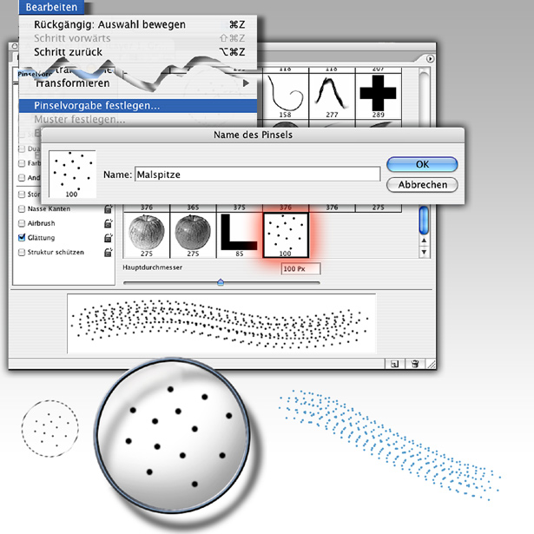
Task: Toggle the partially hidden 'Stör' checkbox
Action: point(22,194)
